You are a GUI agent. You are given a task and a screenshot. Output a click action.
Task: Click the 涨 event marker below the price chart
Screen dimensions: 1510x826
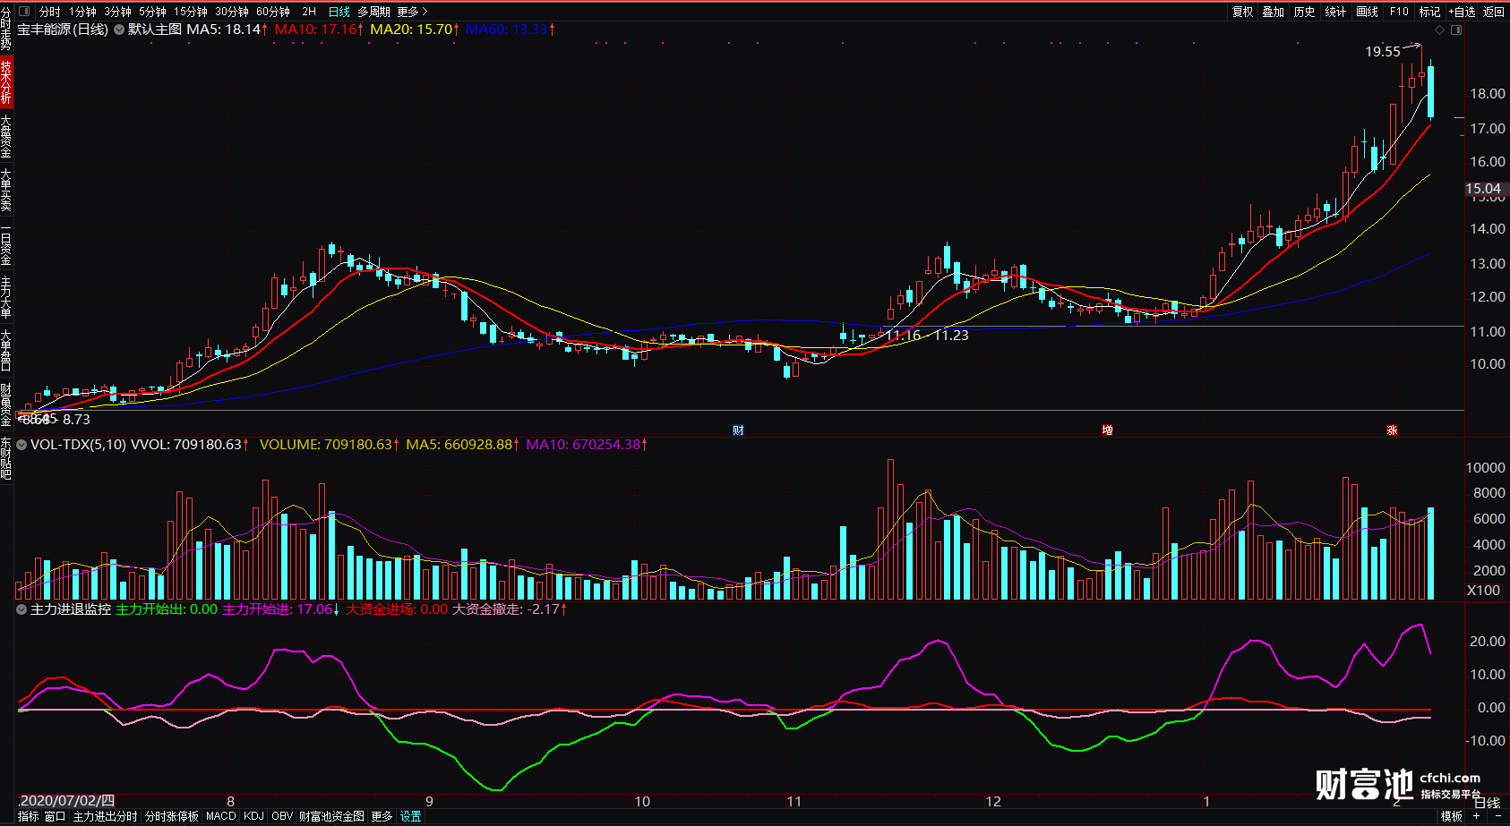click(x=1392, y=430)
